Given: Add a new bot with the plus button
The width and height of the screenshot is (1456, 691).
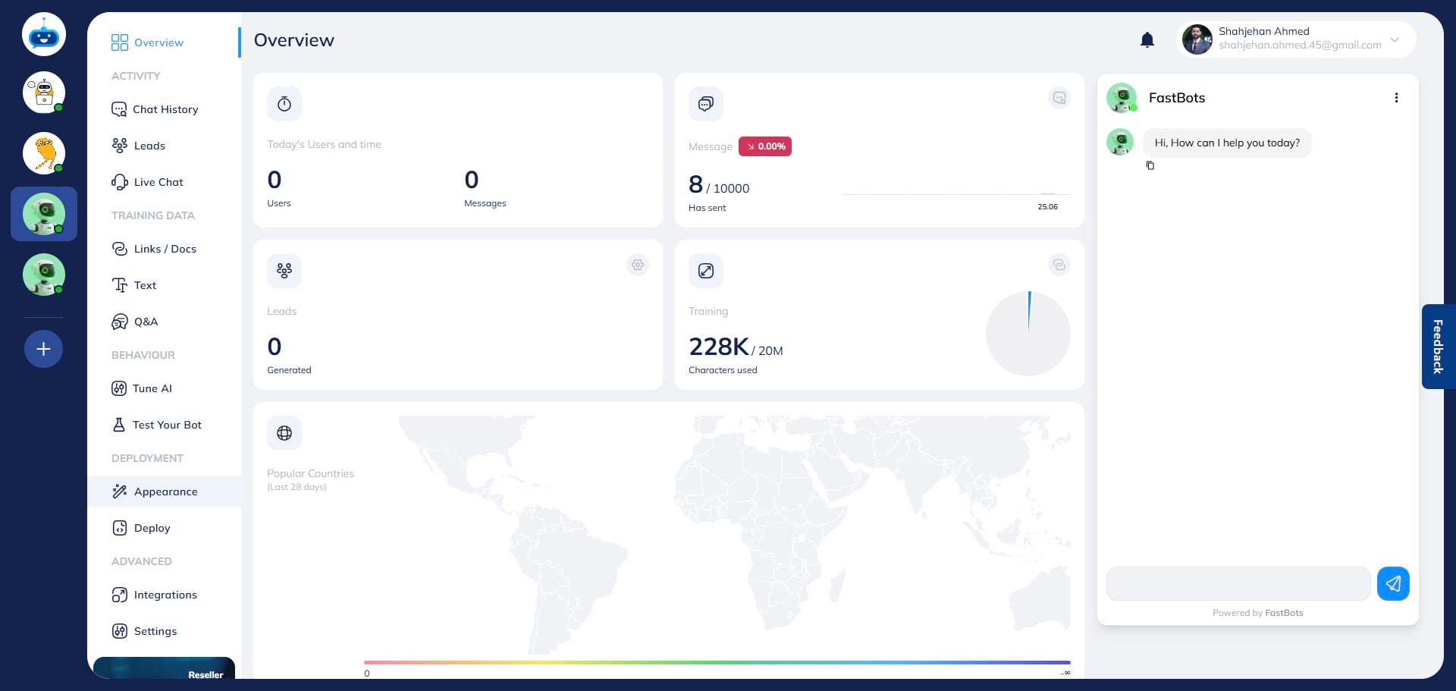Looking at the screenshot, I should pos(44,349).
